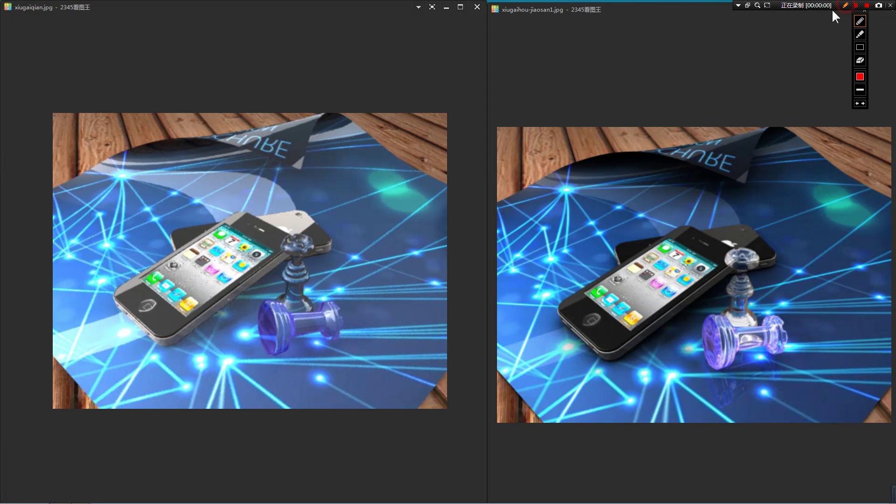This screenshot has height=504, width=896.
Task: Toggle the orange annotation pen button
Action: tap(846, 6)
